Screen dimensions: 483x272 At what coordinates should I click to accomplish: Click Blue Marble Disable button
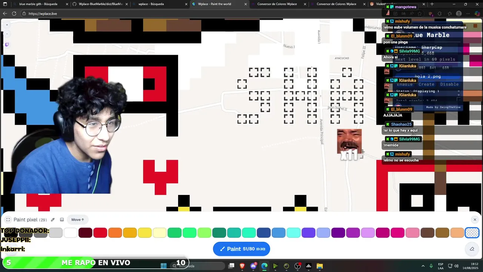(449, 84)
